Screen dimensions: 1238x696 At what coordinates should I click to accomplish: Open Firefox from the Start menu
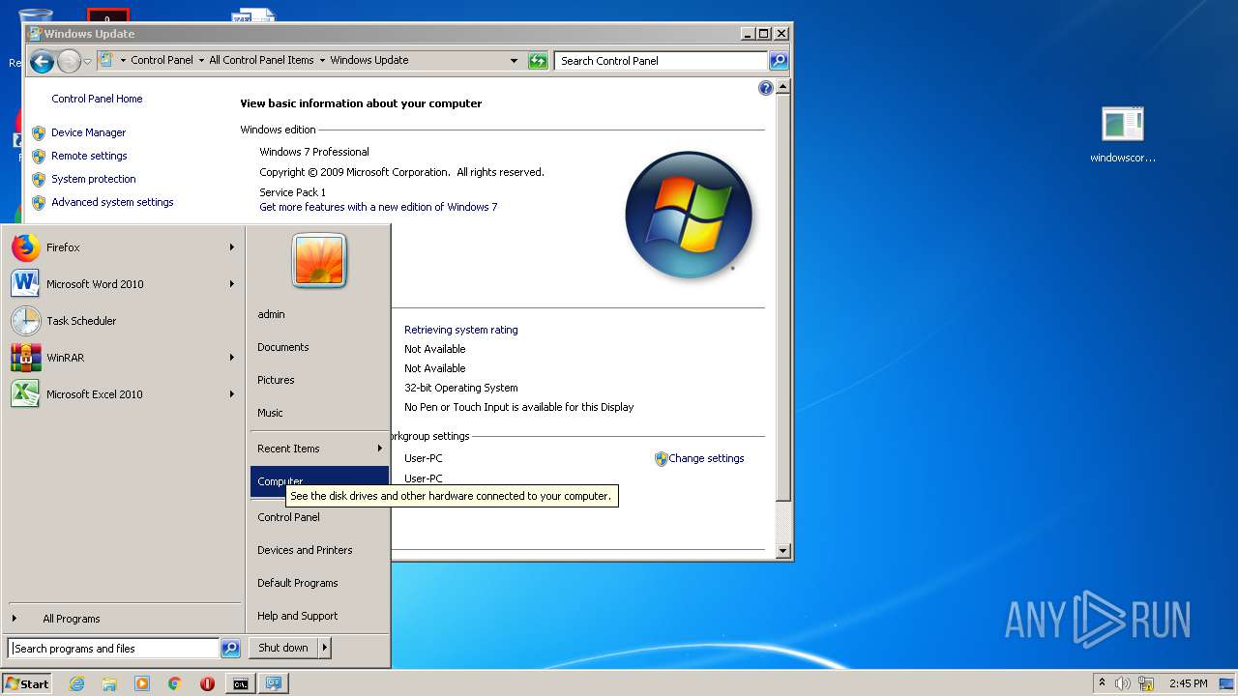click(122, 247)
